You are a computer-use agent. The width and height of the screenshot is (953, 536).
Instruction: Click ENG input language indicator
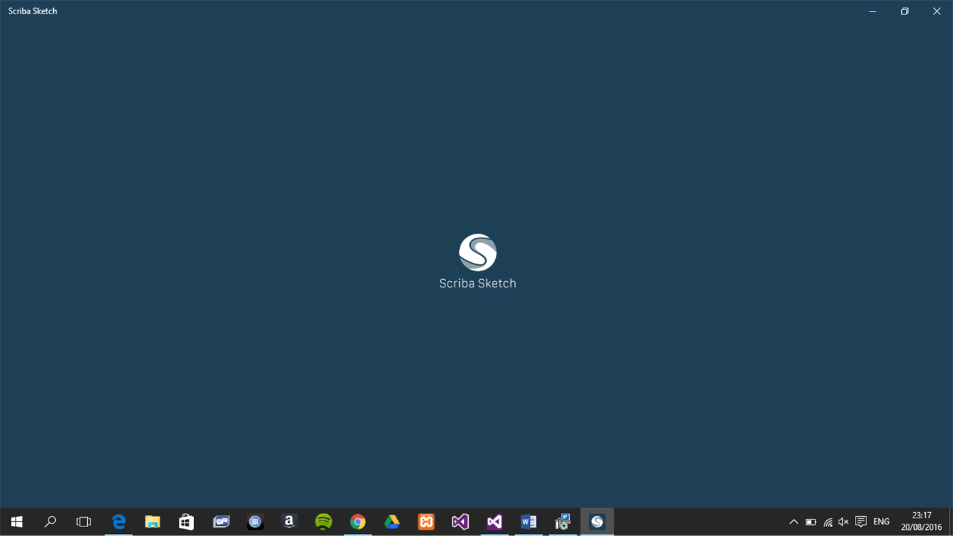pos(881,522)
